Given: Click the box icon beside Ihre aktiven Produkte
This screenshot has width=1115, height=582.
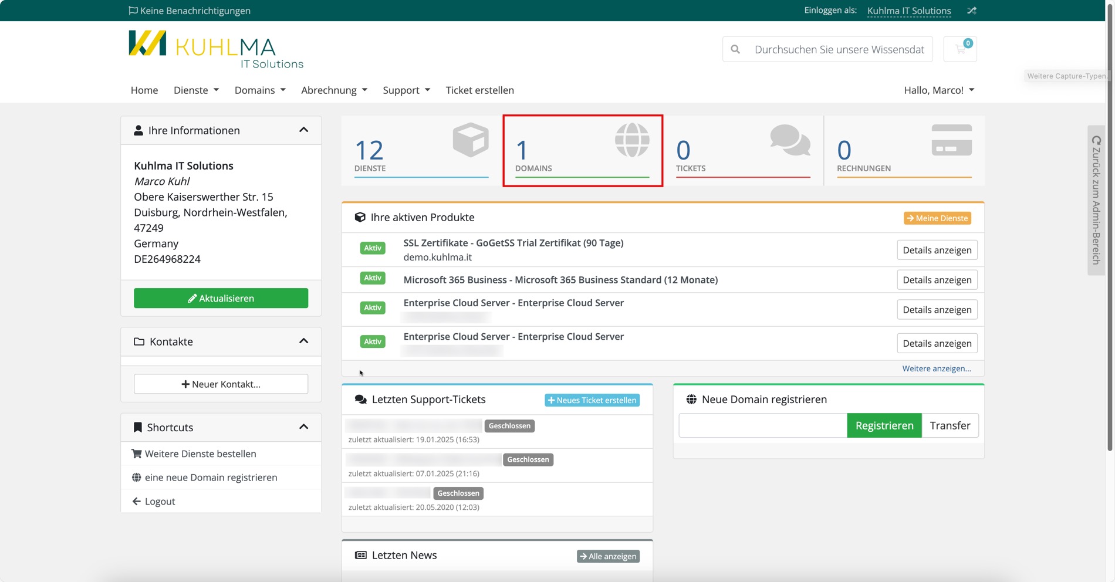Looking at the screenshot, I should [360, 217].
